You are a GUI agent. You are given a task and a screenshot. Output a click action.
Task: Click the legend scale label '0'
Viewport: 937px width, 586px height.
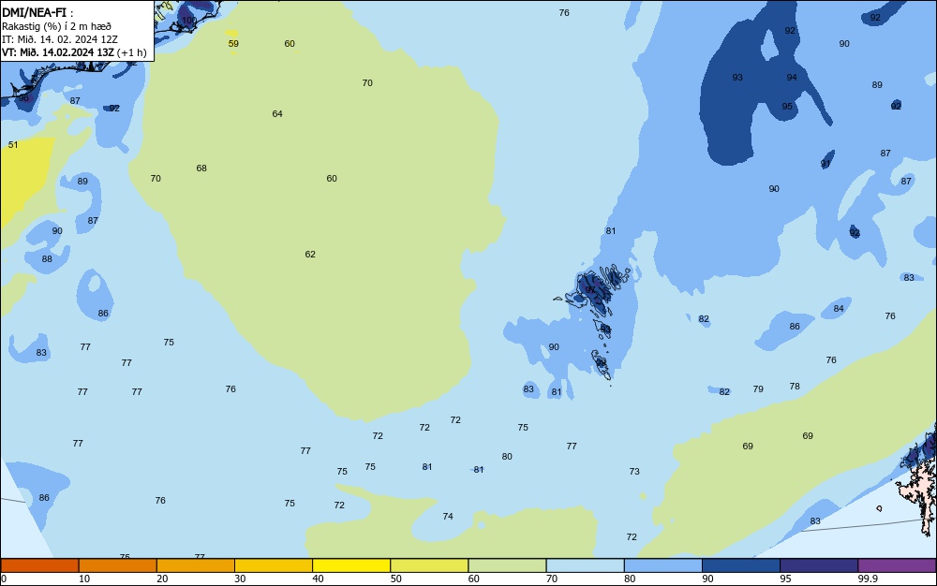(4, 579)
